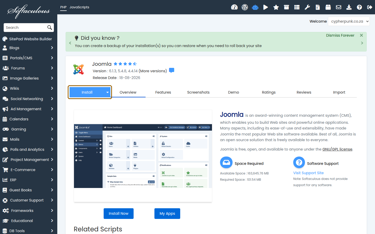Click the blue robot AI icon
The width and height of the screenshot is (375, 234).
[x=255, y=7]
